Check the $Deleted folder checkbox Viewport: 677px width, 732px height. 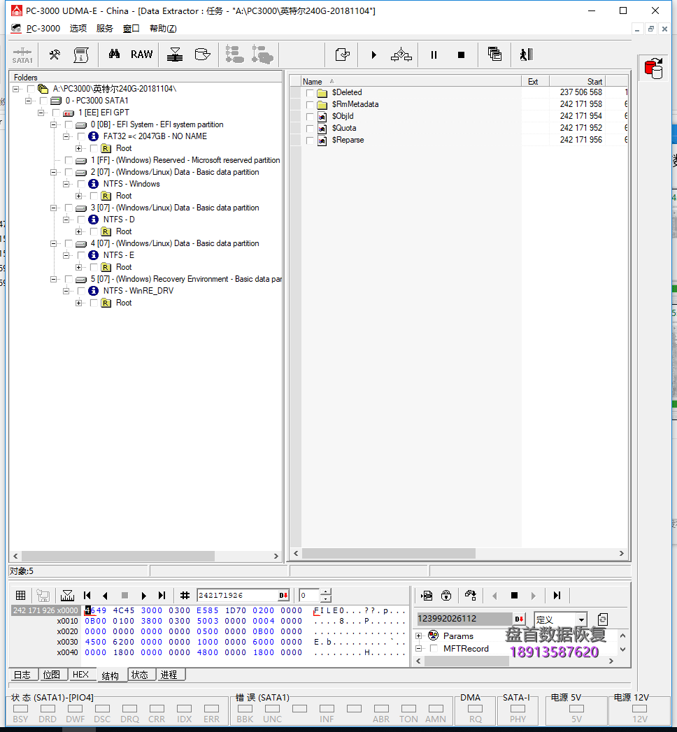310,93
